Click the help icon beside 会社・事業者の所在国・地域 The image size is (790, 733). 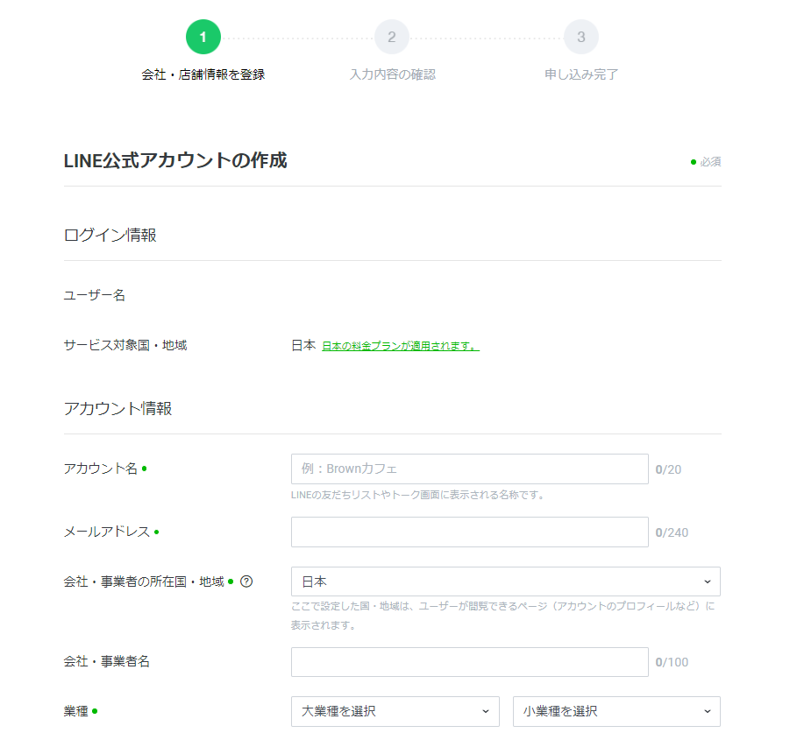(246, 581)
